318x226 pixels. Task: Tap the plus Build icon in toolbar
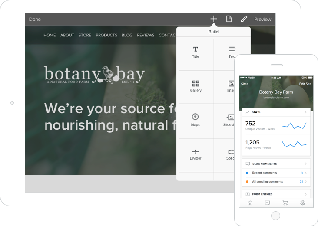214,19
